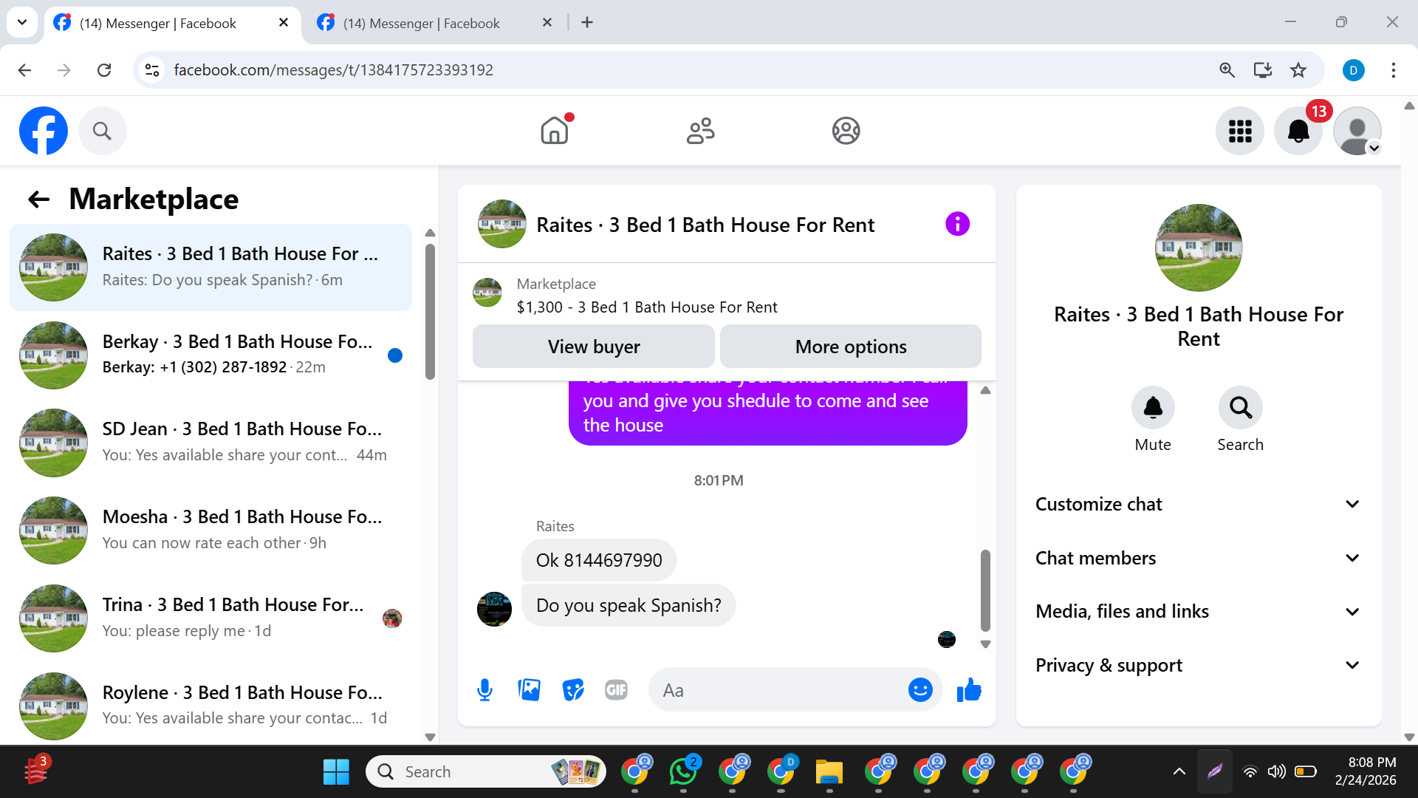
Task: Go to Facebook Home tab
Action: tap(555, 131)
